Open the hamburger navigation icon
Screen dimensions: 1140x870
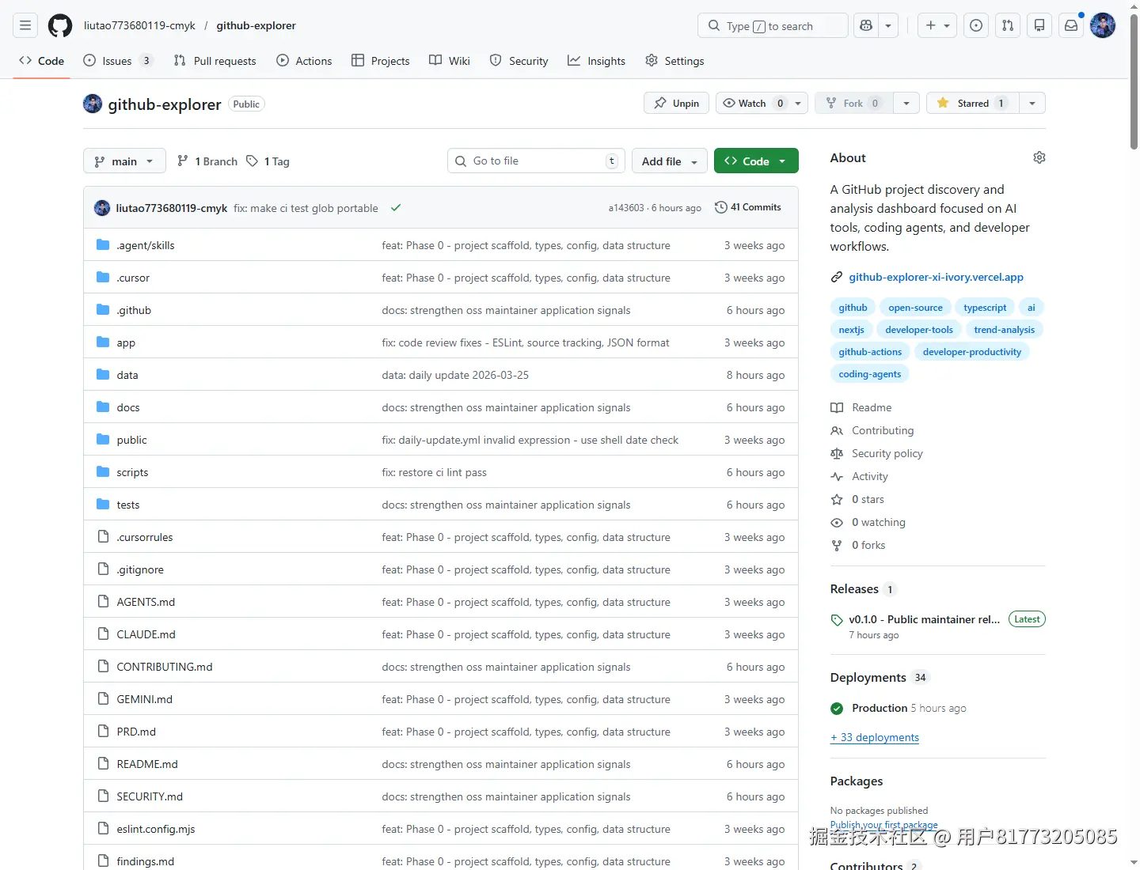tap(25, 25)
